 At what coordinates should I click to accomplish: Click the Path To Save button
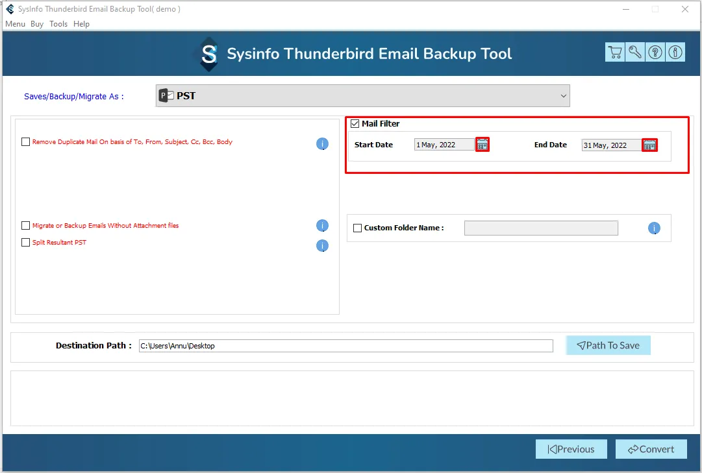coord(608,345)
